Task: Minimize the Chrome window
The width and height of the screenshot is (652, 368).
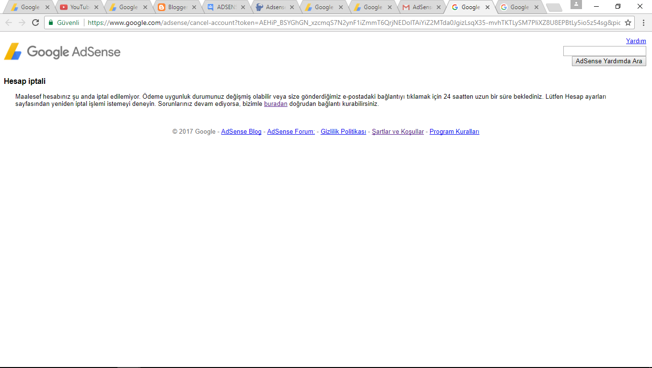Action: click(x=596, y=7)
